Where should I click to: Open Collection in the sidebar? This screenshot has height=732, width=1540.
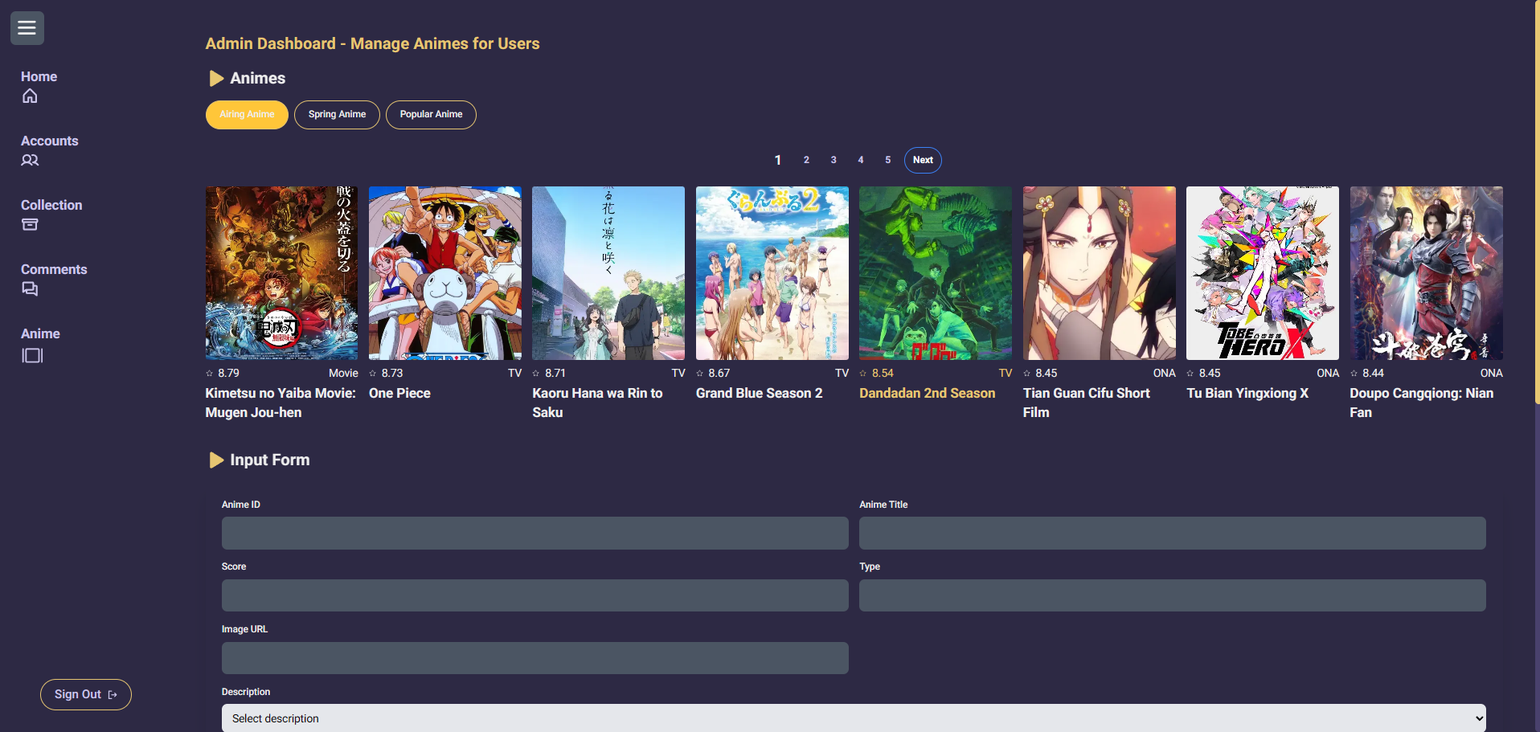coord(51,206)
